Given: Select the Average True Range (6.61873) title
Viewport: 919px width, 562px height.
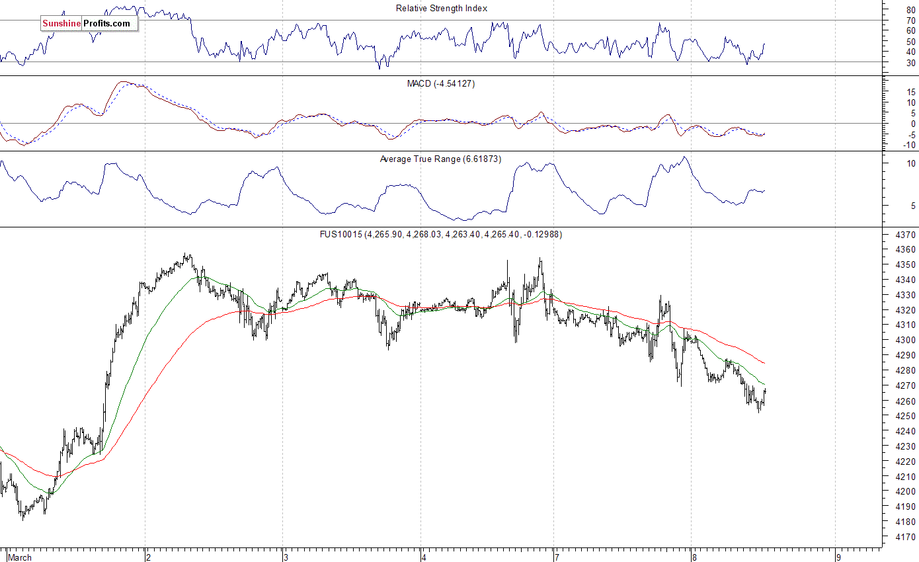Looking at the screenshot, I should 440,159.
